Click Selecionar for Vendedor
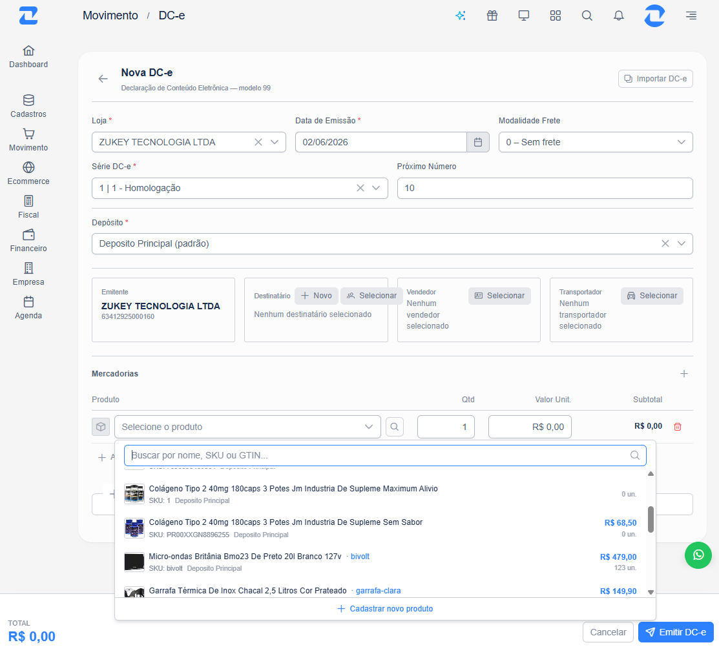This screenshot has height=656, width=719. coord(499,296)
